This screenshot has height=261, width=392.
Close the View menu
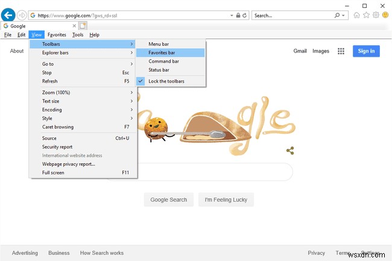pyautogui.click(x=37, y=35)
